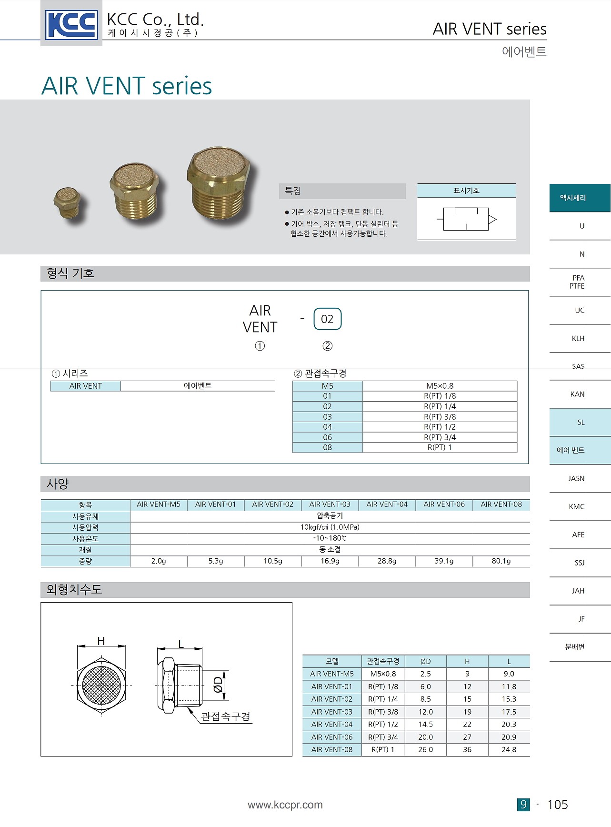
Task: Select the JASN side tab
Action: coord(580,478)
